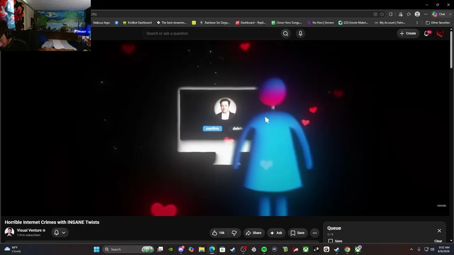The image size is (454, 255).
Task: Open Windows Start menu
Action: (x=96, y=249)
